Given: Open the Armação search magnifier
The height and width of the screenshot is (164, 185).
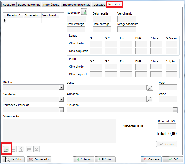Looking at the screenshot, I should click(x=150, y=99).
